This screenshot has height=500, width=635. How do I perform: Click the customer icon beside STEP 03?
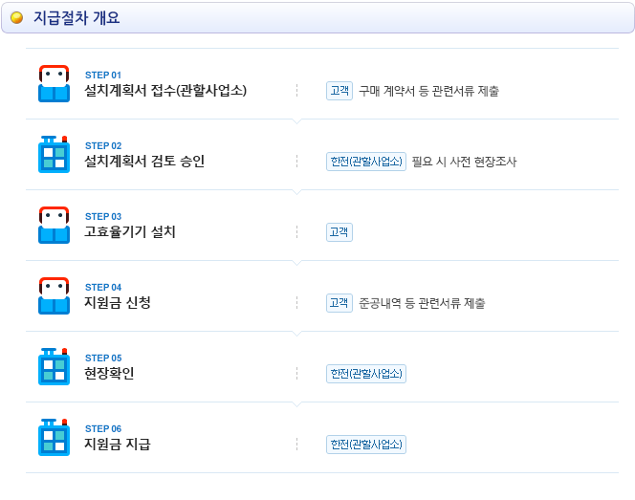[x=54, y=225]
